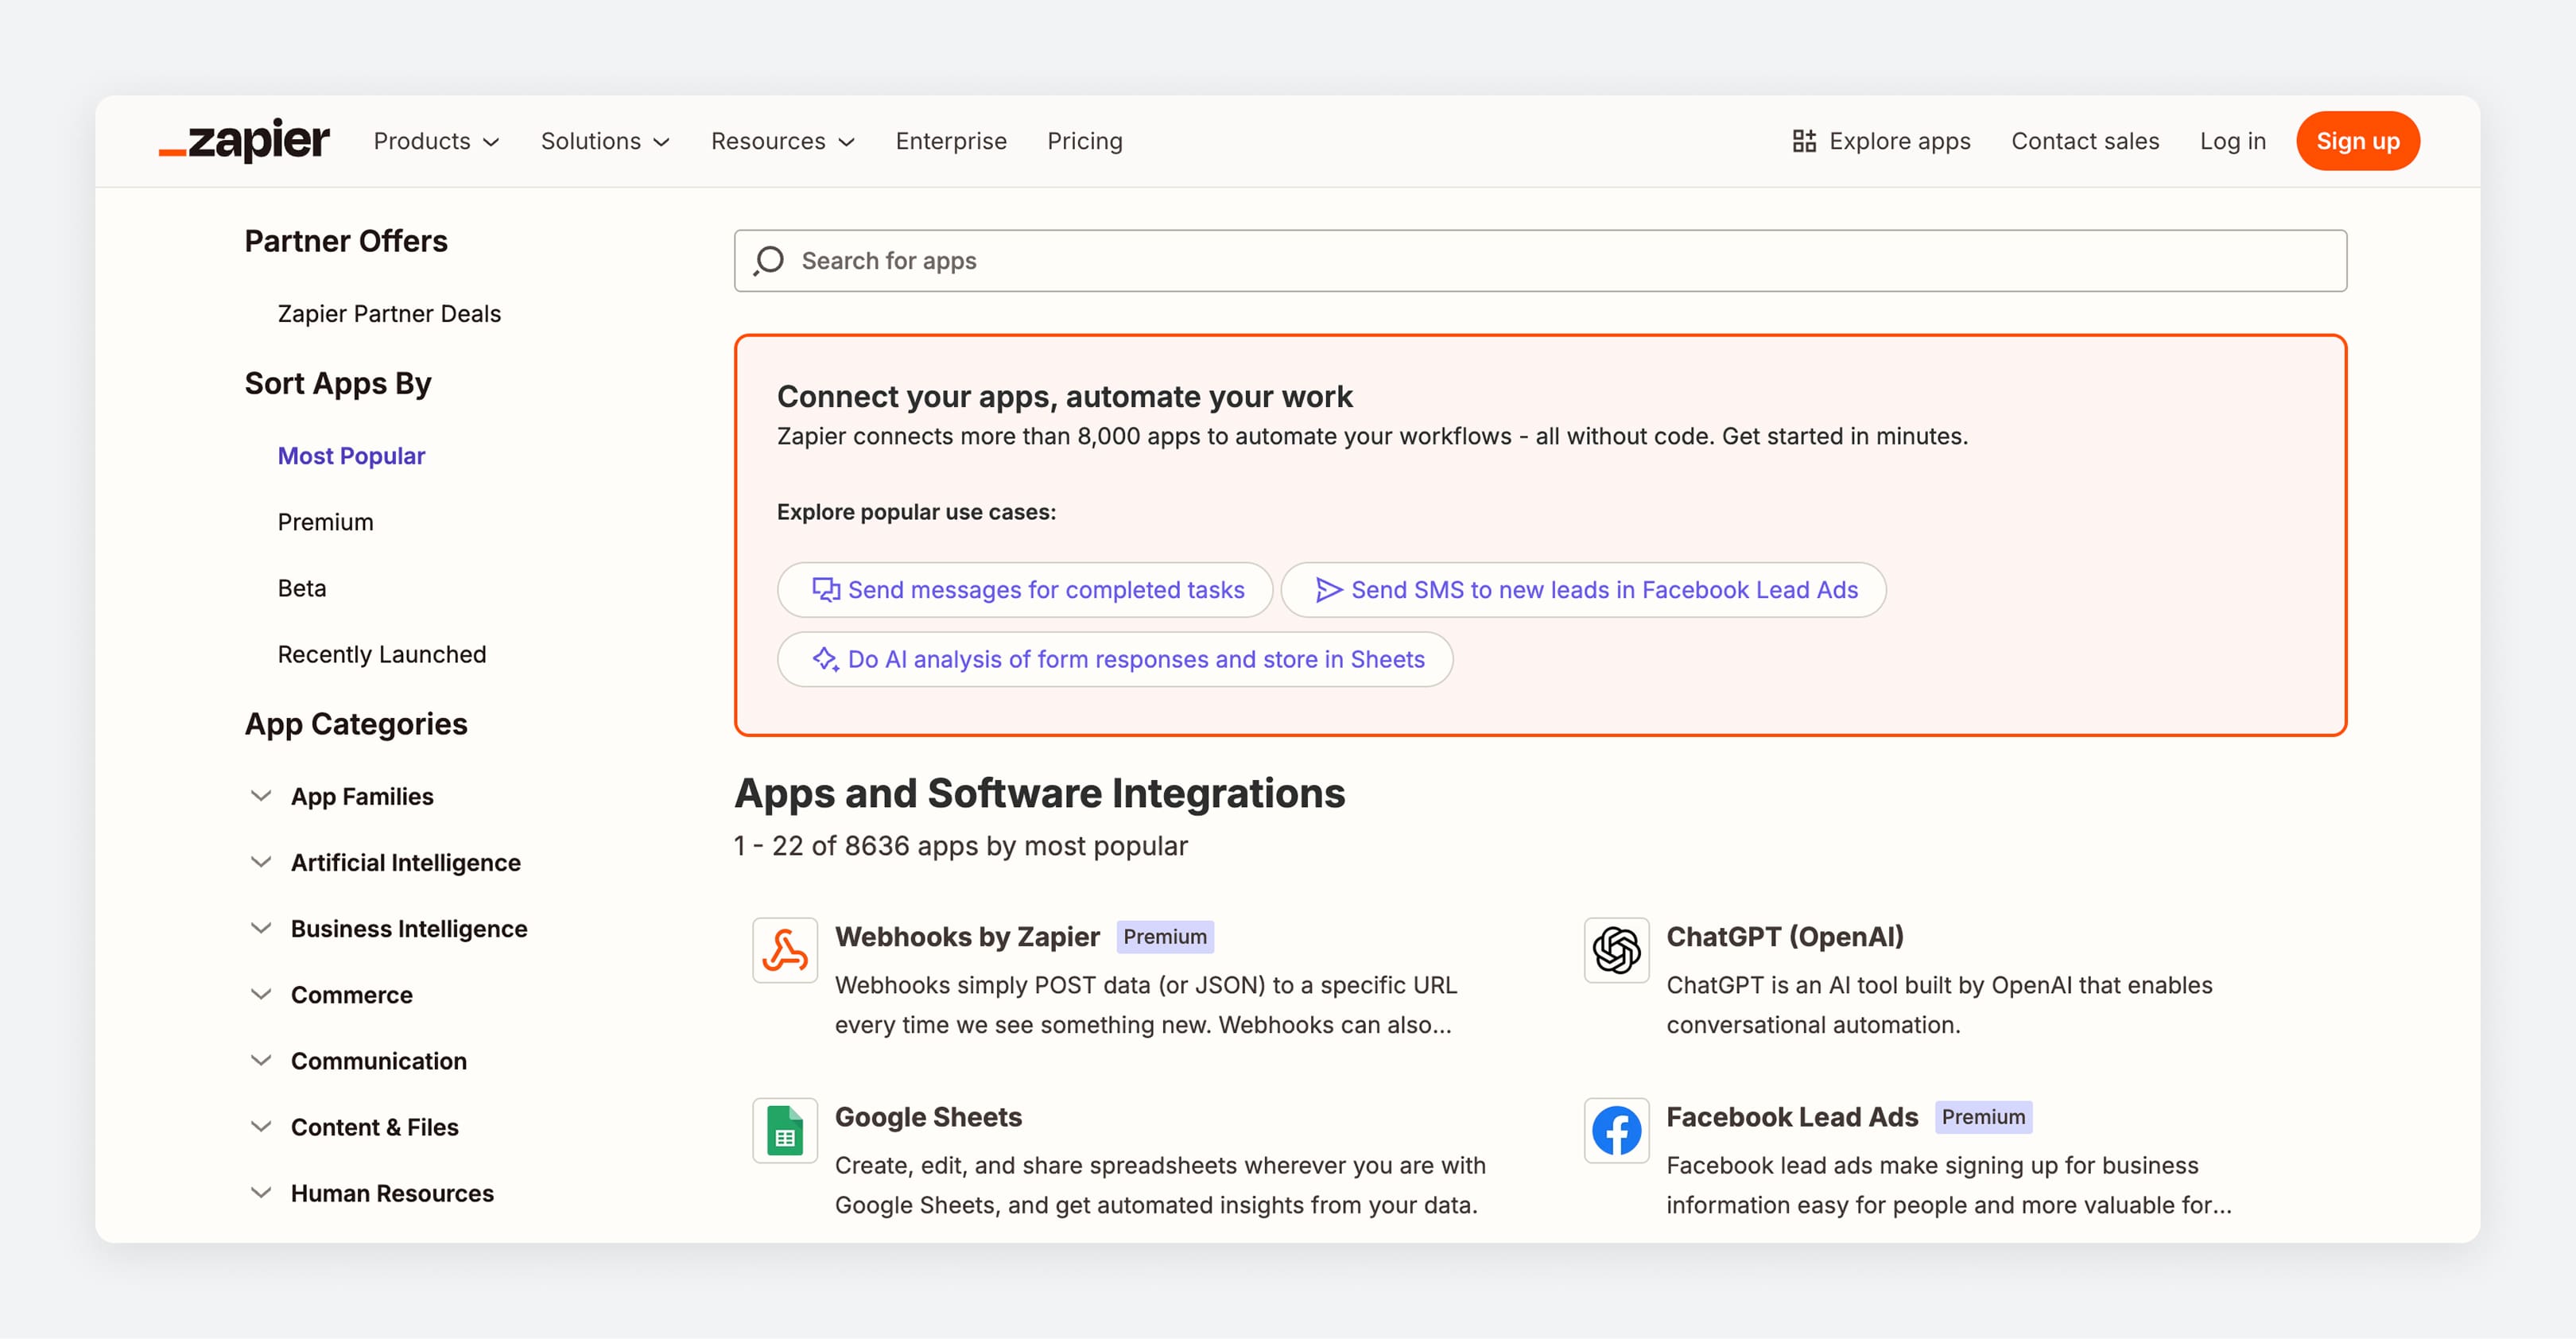The image size is (2576, 1339).
Task: Open the Facebook Lead Ads title link
Action: click(x=1792, y=1116)
